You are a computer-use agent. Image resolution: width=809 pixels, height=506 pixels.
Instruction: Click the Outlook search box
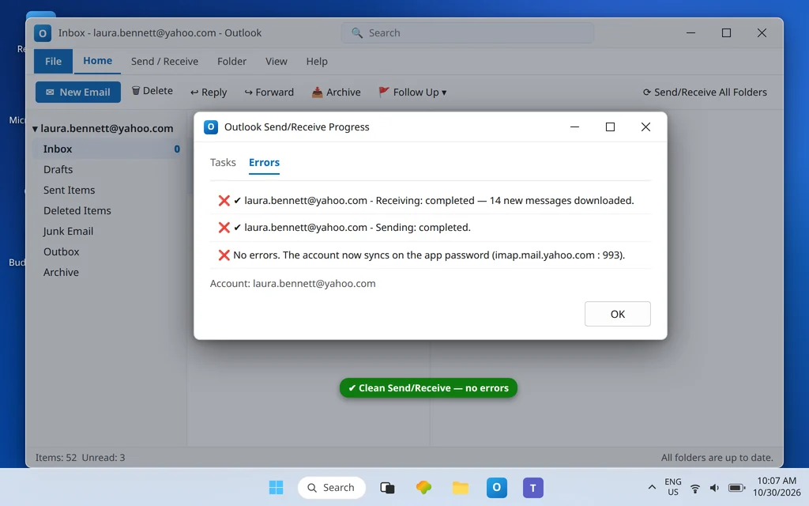pyautogui.click(x=468, y=33)
